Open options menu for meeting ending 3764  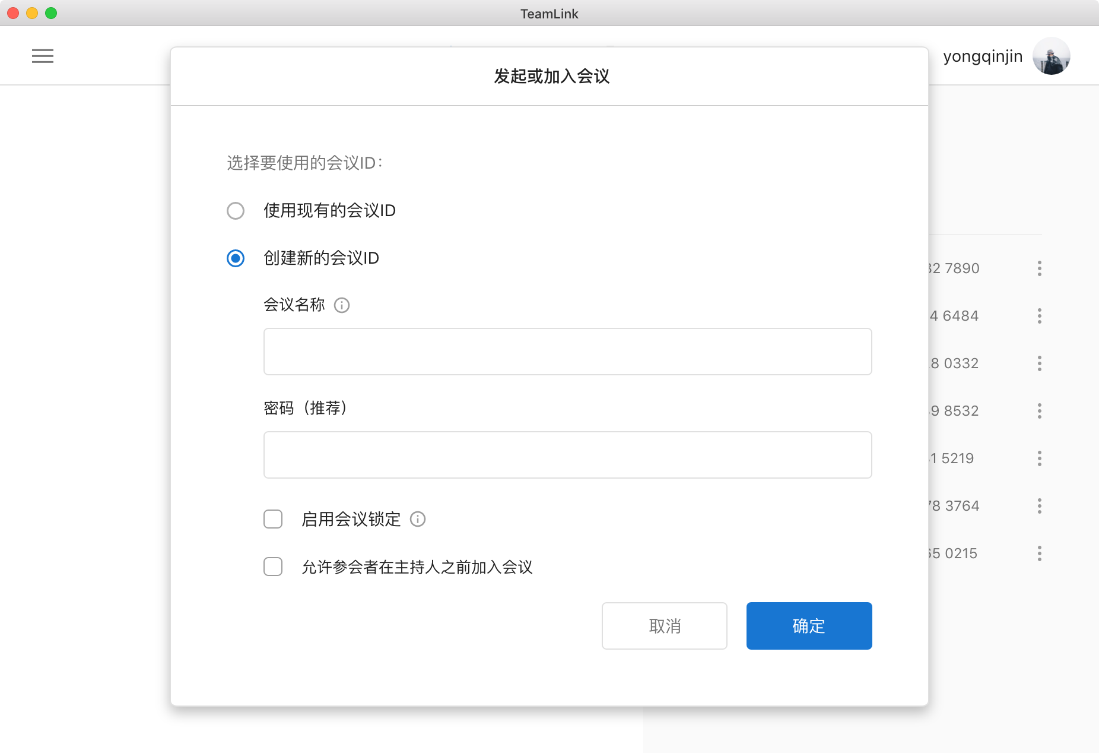click(1040, 505)
